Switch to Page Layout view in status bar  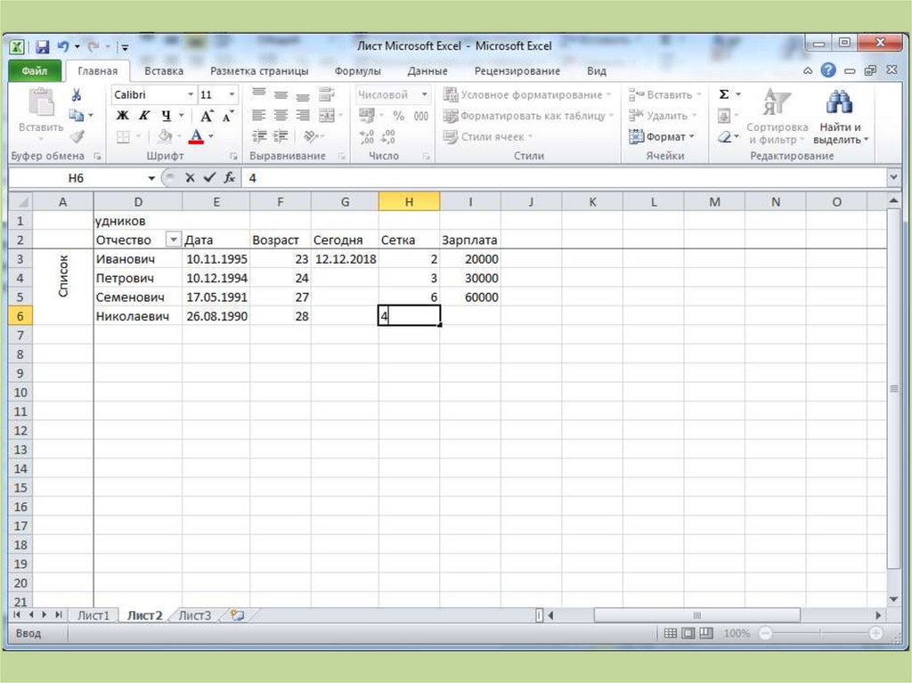(688, 633)
